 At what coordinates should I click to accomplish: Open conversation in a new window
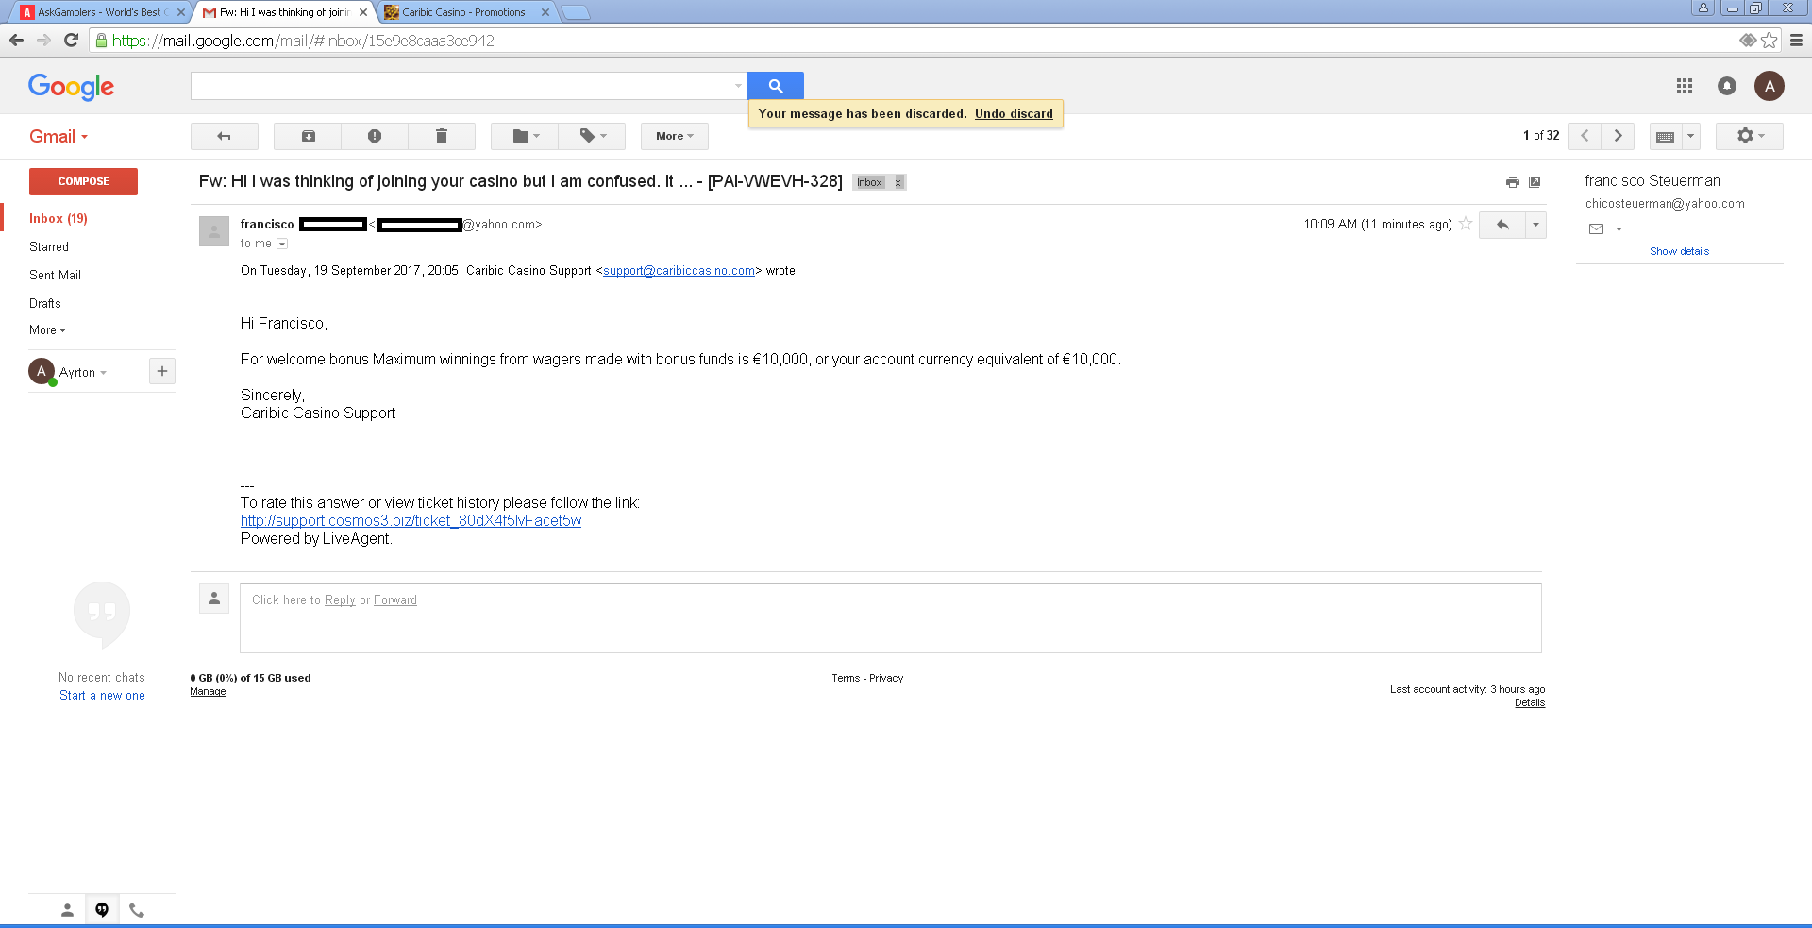pyautogui.click(x=1535, y=182)
